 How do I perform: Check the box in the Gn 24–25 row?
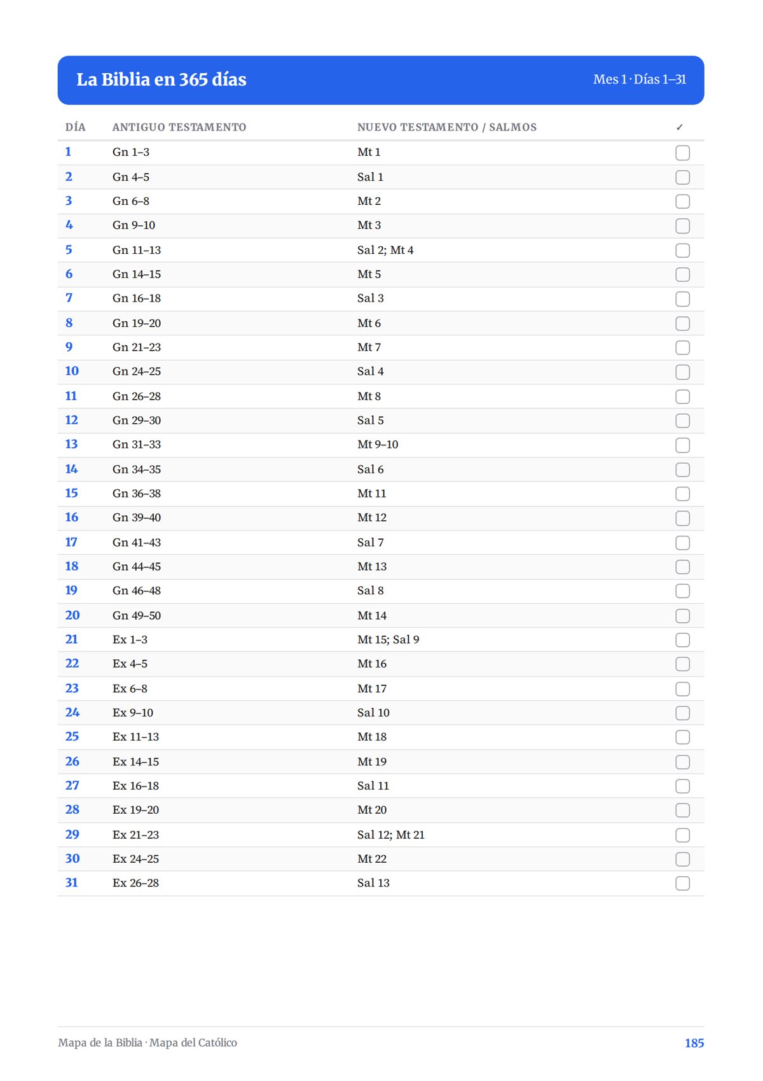point(682,372)
